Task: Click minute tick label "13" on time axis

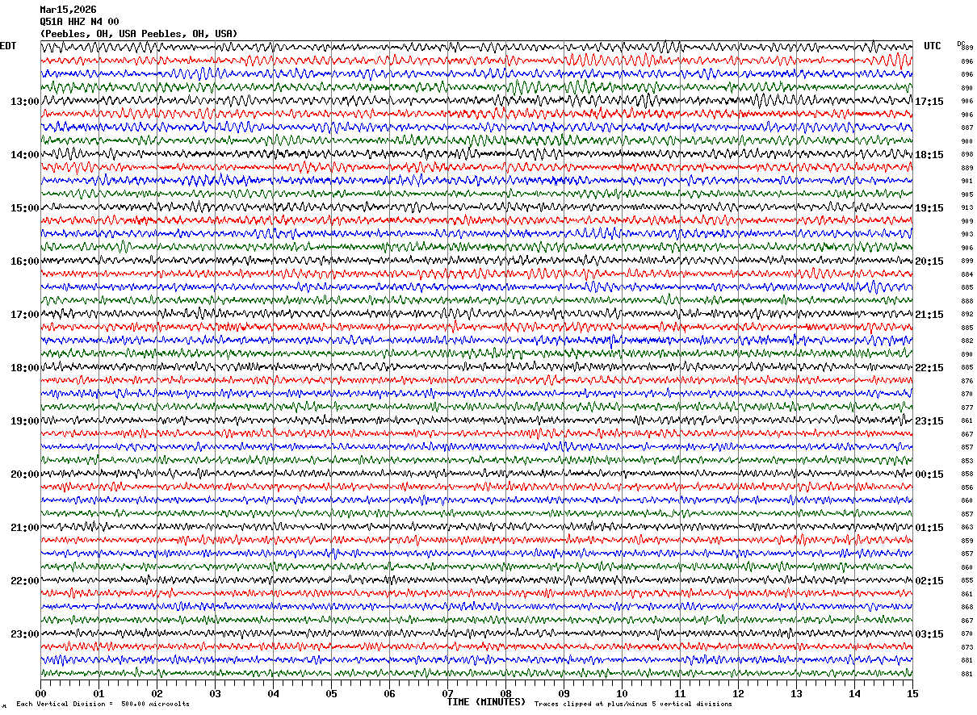Action: pos(796,693)
